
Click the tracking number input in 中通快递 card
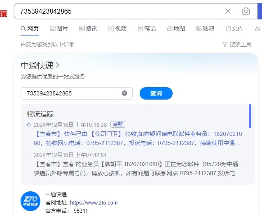coord(77,93)
